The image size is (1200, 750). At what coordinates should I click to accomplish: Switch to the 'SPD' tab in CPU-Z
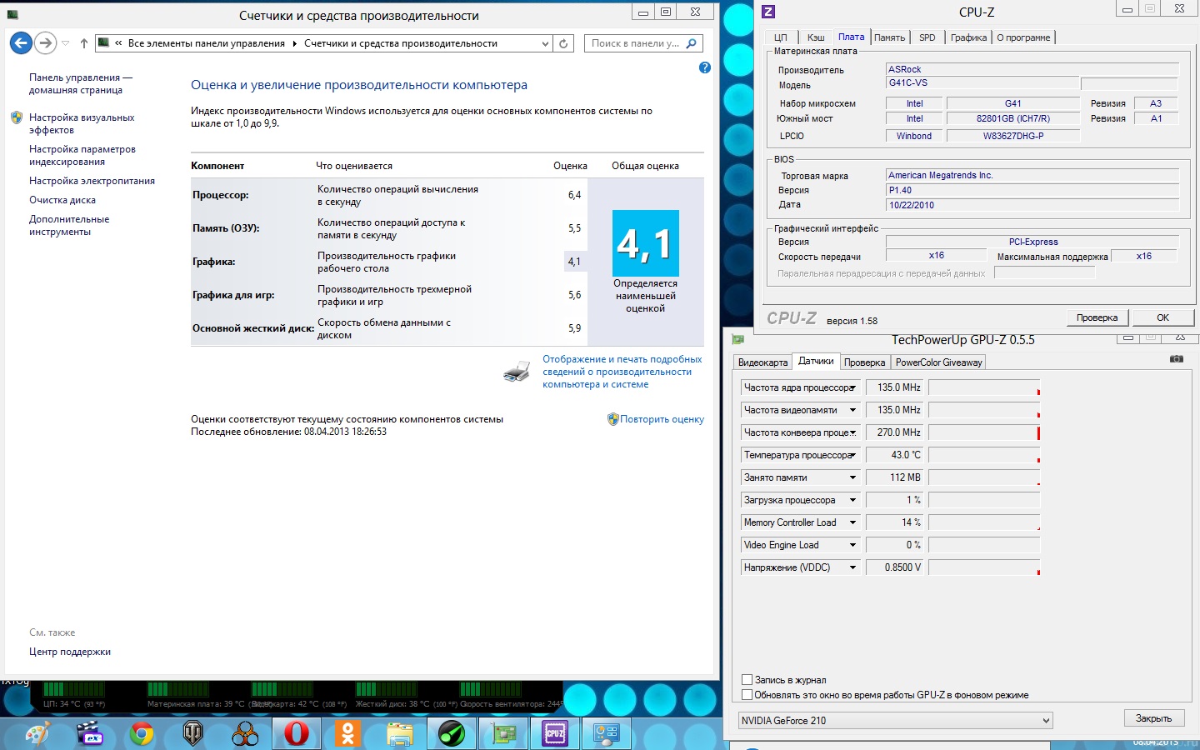pyautogui.click(x=927, y=37)
